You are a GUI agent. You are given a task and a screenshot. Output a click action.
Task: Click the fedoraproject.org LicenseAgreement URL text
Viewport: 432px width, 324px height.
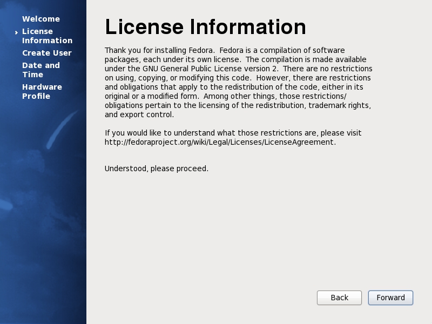(x=220, y=142)
